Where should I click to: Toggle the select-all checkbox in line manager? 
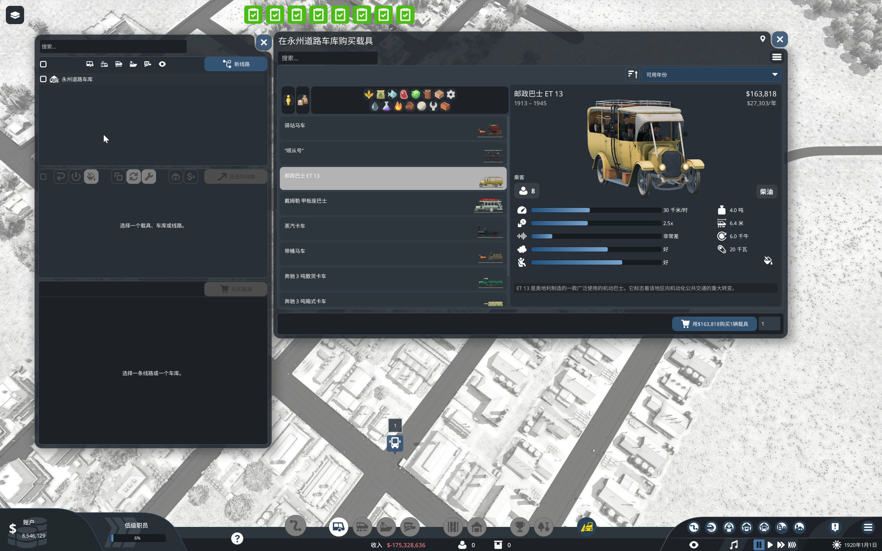click(43, 64)
